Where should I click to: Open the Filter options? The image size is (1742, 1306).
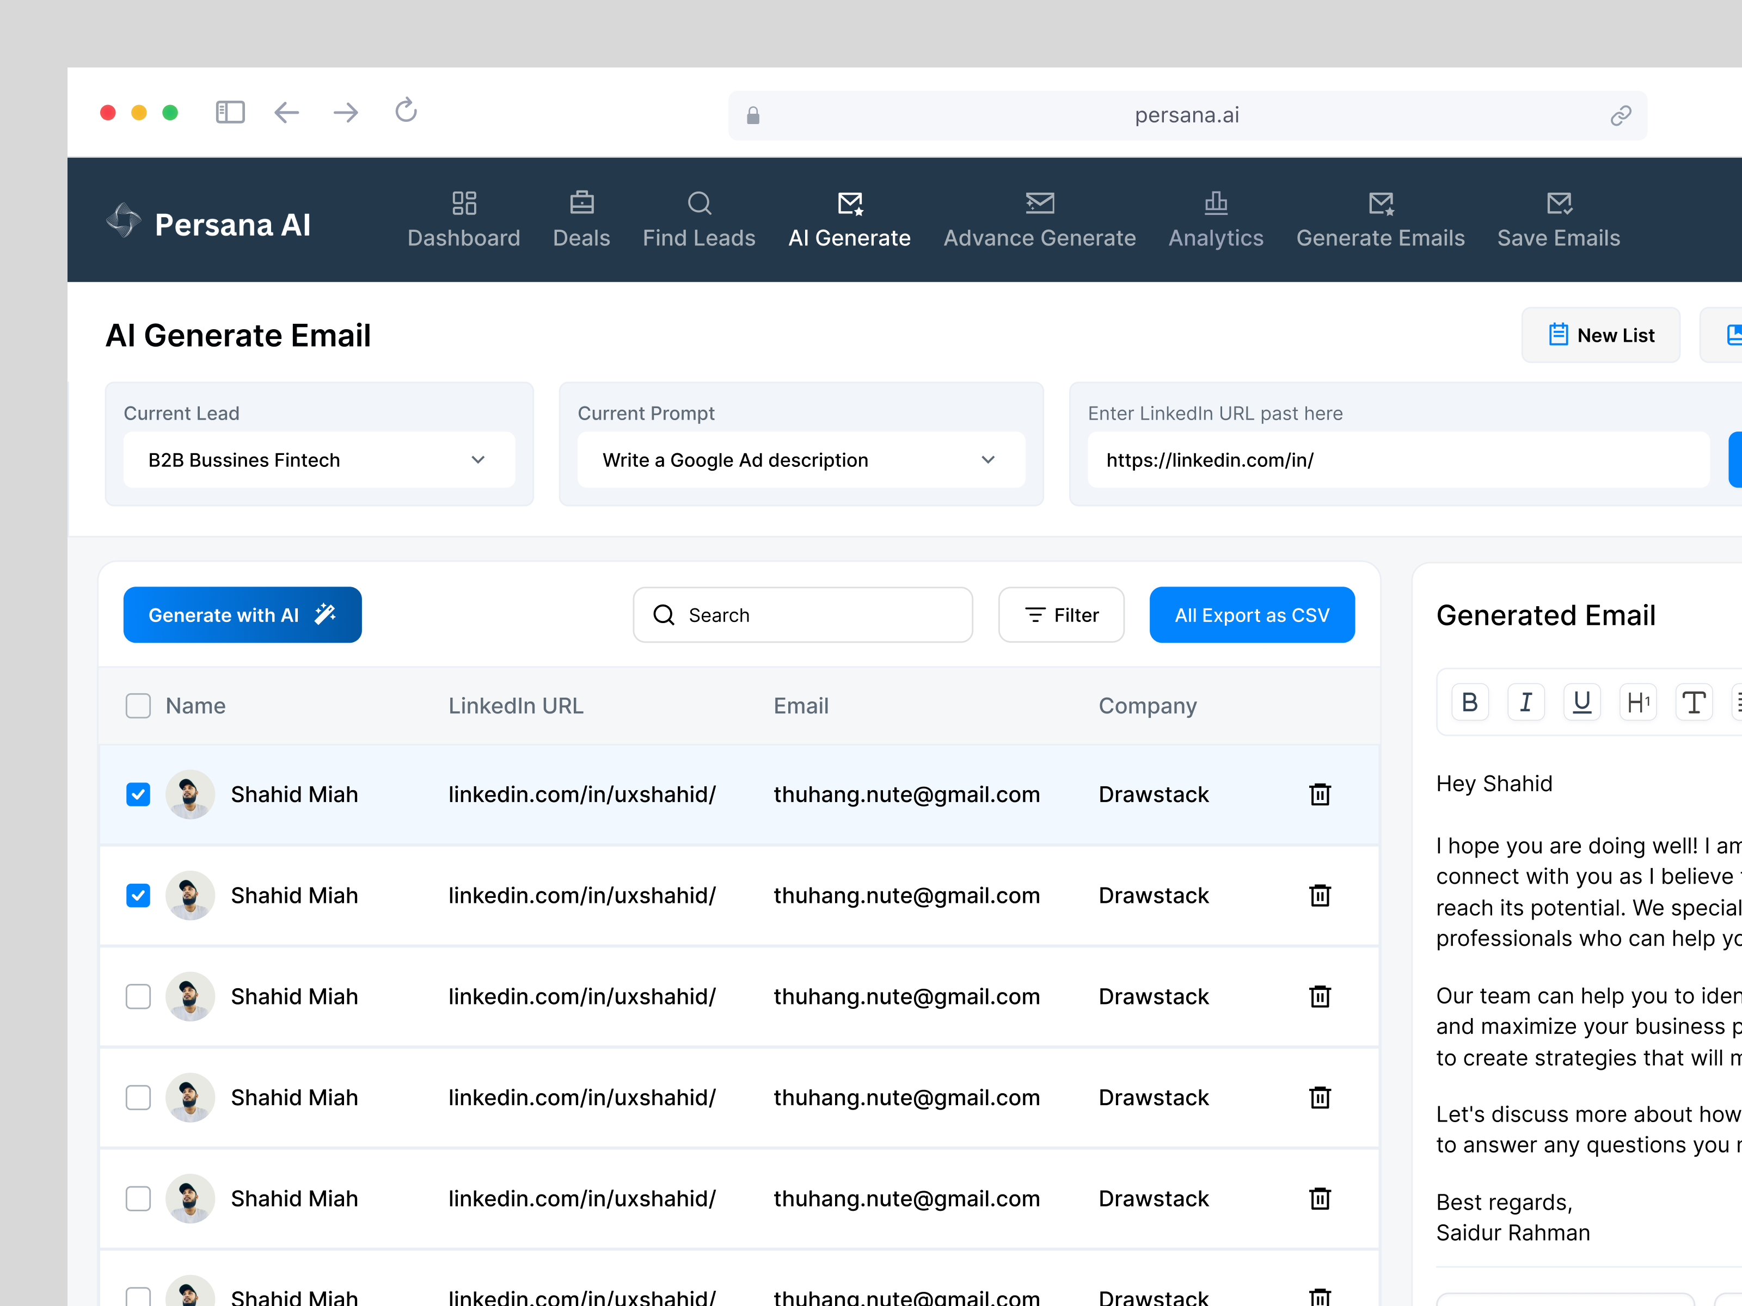coord(1061,615)
